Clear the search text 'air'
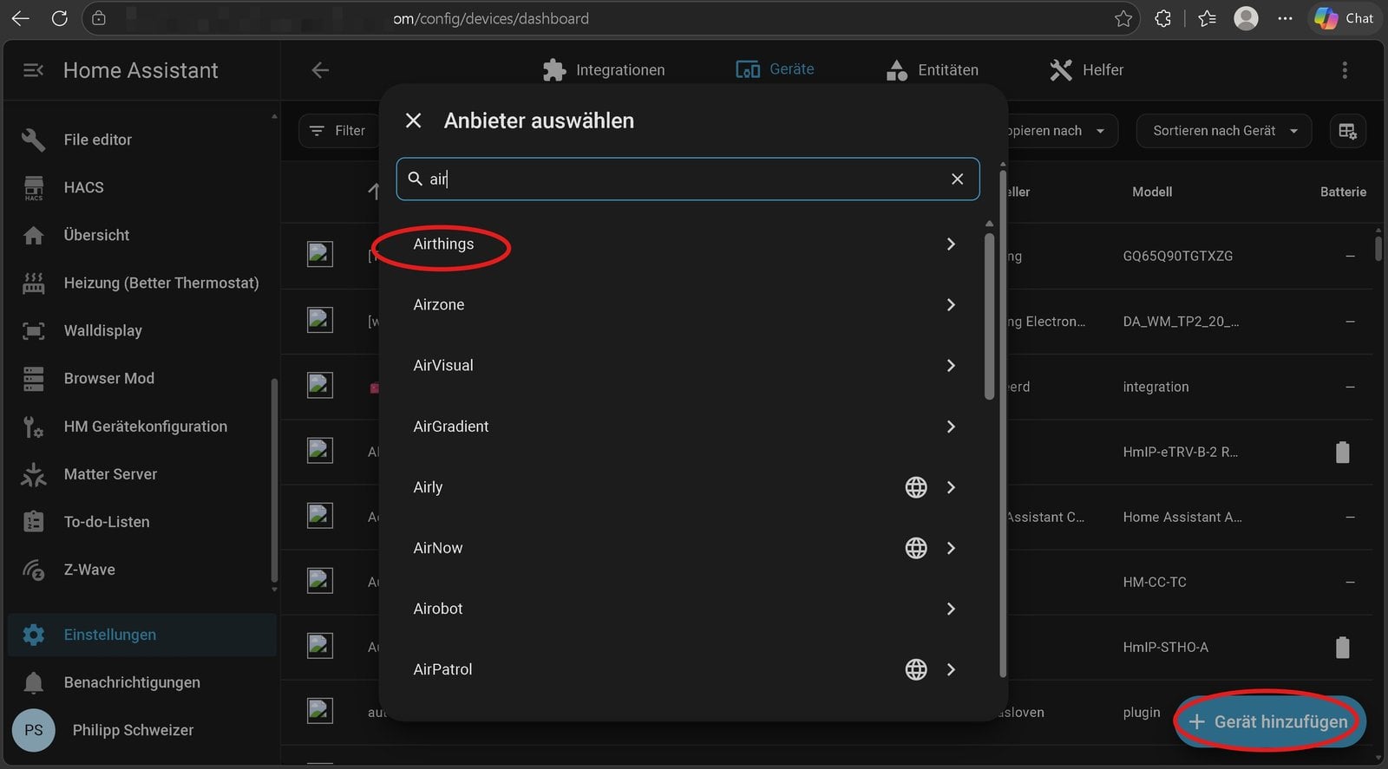Screen dimensions: 1388x769 click(957, 179)
